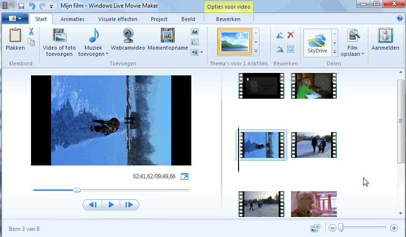Remove selected item with red X
This screenshot has height=237, width=406.
[x=291, y=35]
